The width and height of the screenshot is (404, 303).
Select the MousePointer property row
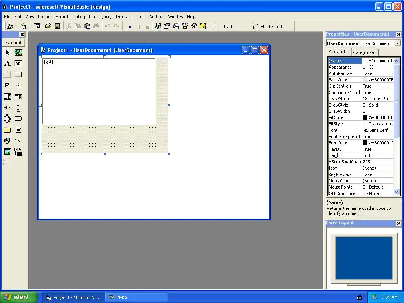[x=361, y=187]
